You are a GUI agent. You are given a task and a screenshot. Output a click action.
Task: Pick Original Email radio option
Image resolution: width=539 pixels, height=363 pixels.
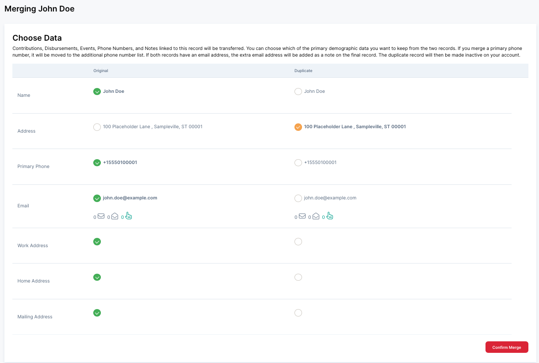coord(97,198)
